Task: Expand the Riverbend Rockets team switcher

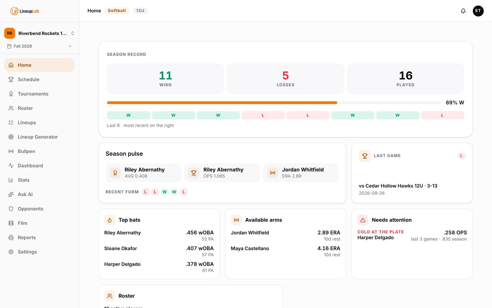Action: pos(39,33)
